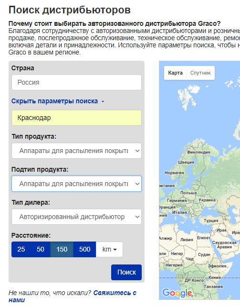Click ДР Конго label on the map
240x308 pixels.
point(194,280)
